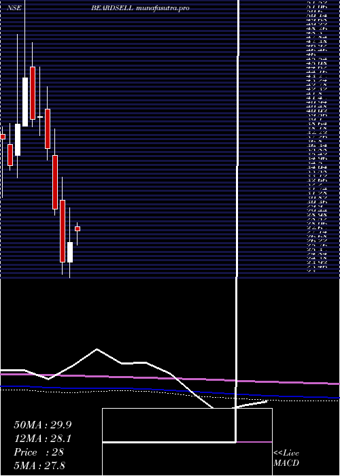Click the 'Price : 28' value
The height and width of the screenshot is (476, 340).
coord(39,452)
